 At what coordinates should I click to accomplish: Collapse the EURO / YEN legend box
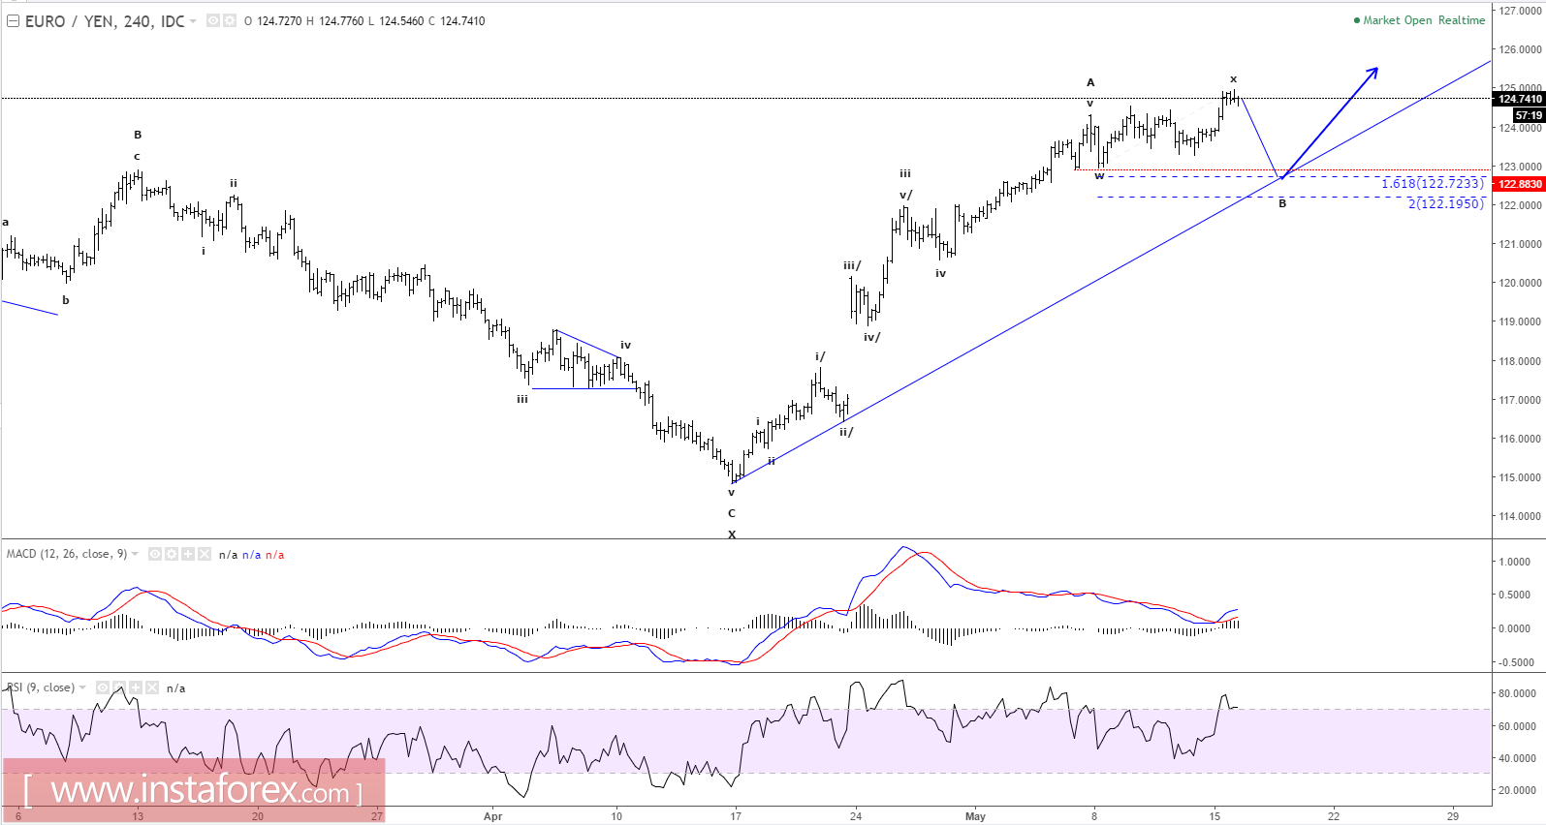(x=14, y=21)
